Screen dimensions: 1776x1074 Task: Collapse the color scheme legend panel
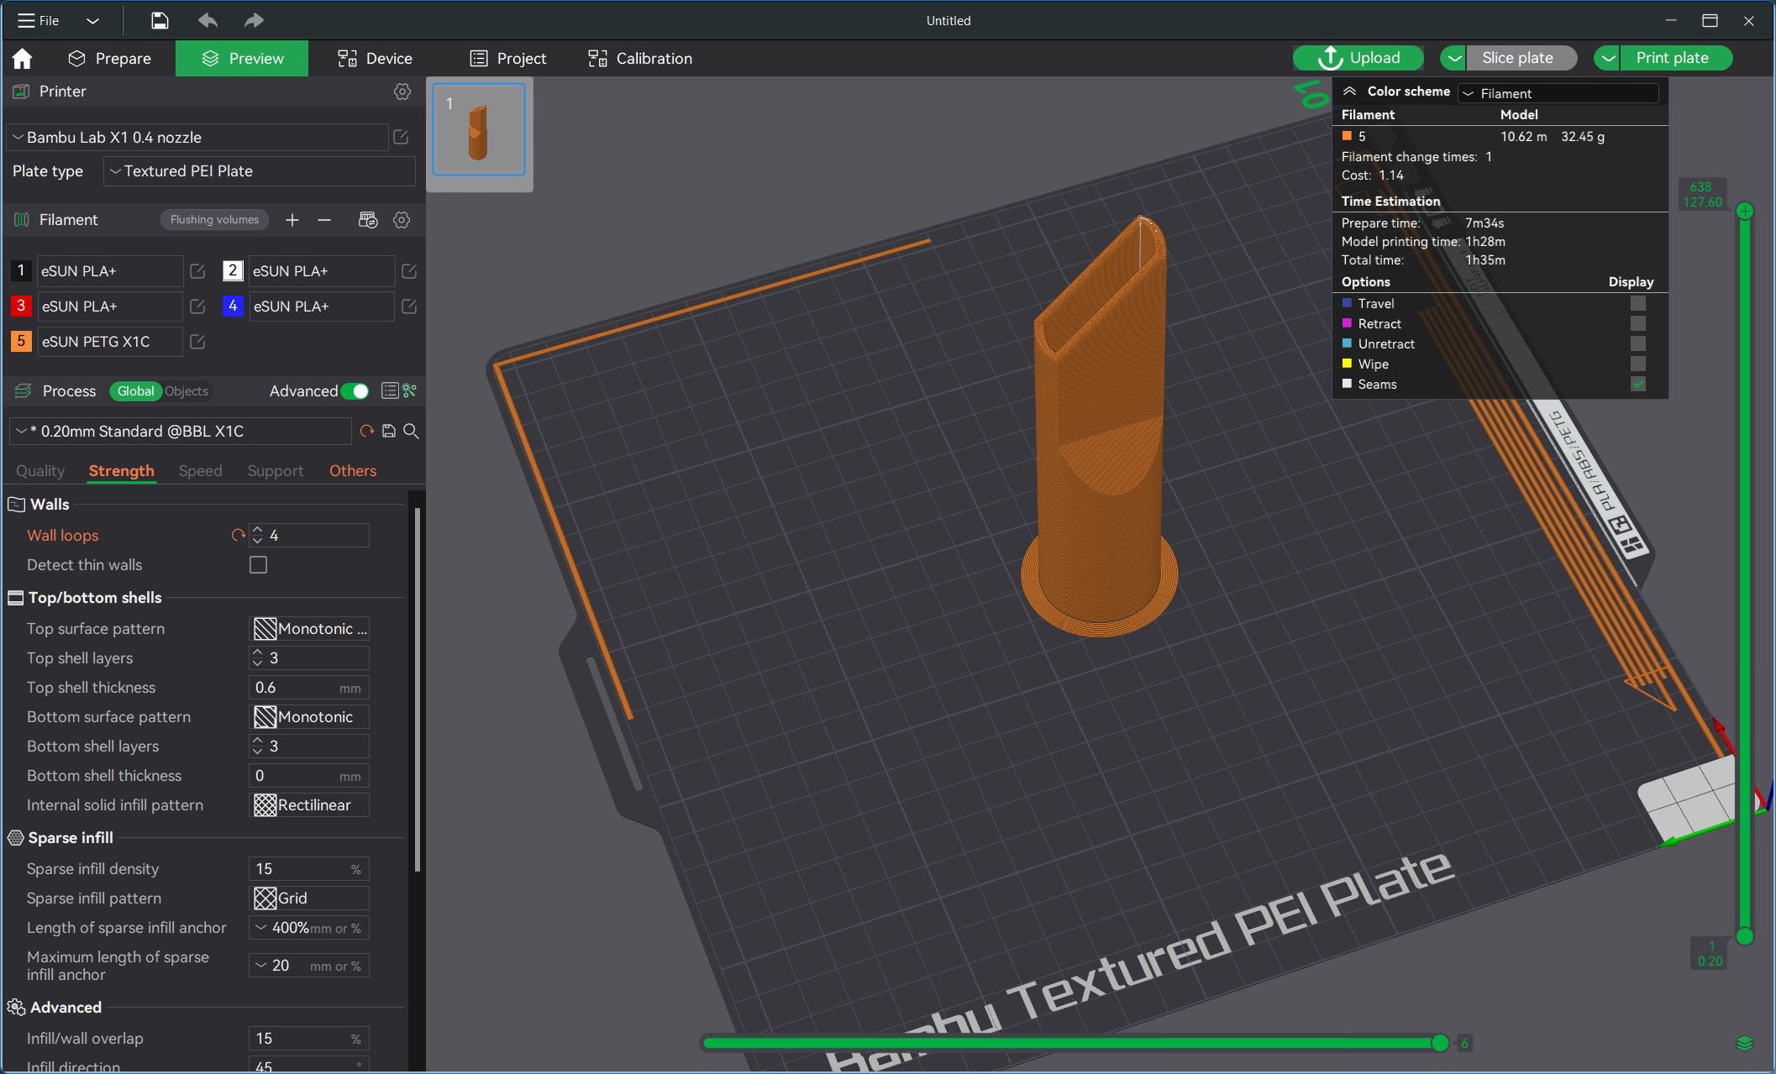point(1349,92)
